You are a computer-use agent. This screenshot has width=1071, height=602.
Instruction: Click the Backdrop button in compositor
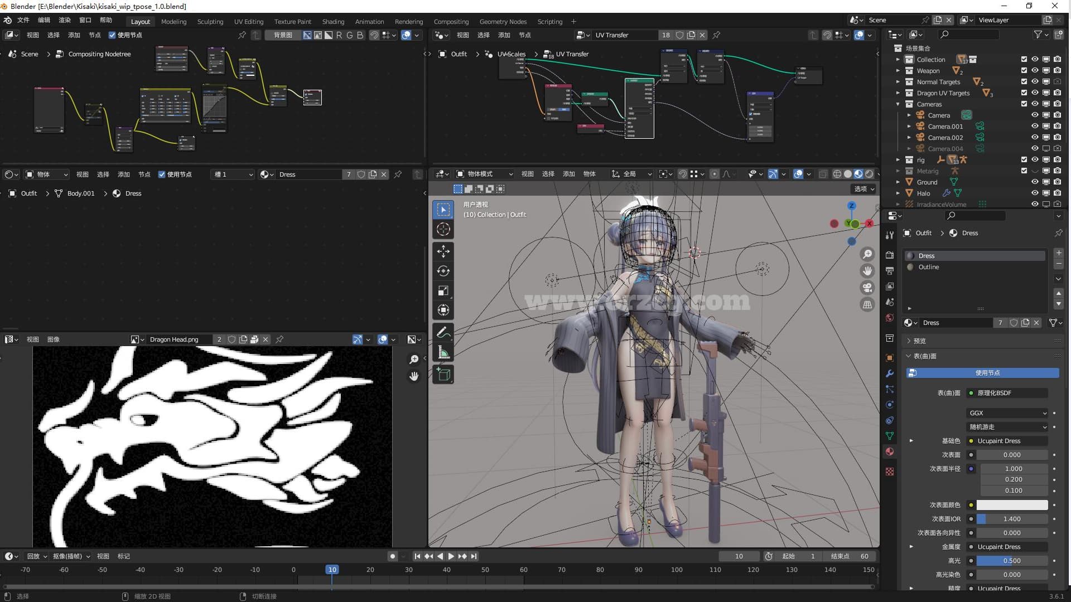[283, 35]
